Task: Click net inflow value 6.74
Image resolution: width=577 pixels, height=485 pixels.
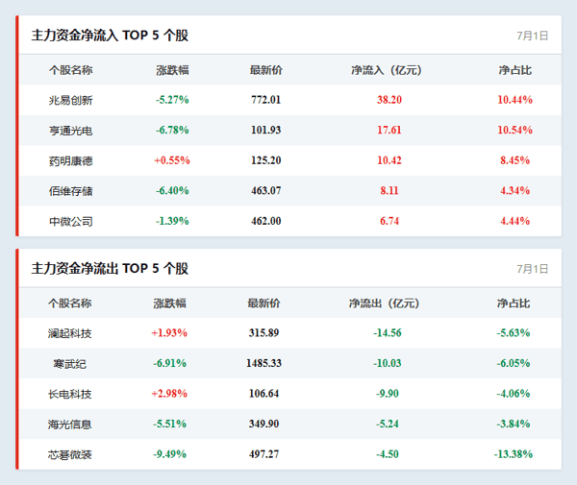Action: pos(389,221)
